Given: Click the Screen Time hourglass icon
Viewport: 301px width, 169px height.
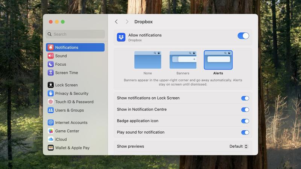Looking at the screenshot, I should (50, 73).
